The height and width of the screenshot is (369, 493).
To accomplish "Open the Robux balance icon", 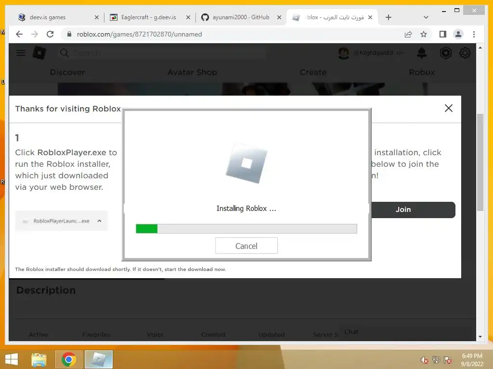I will [x=445, y=53].
